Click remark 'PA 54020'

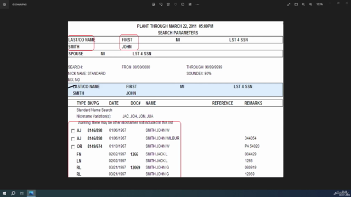click(252, 146)
